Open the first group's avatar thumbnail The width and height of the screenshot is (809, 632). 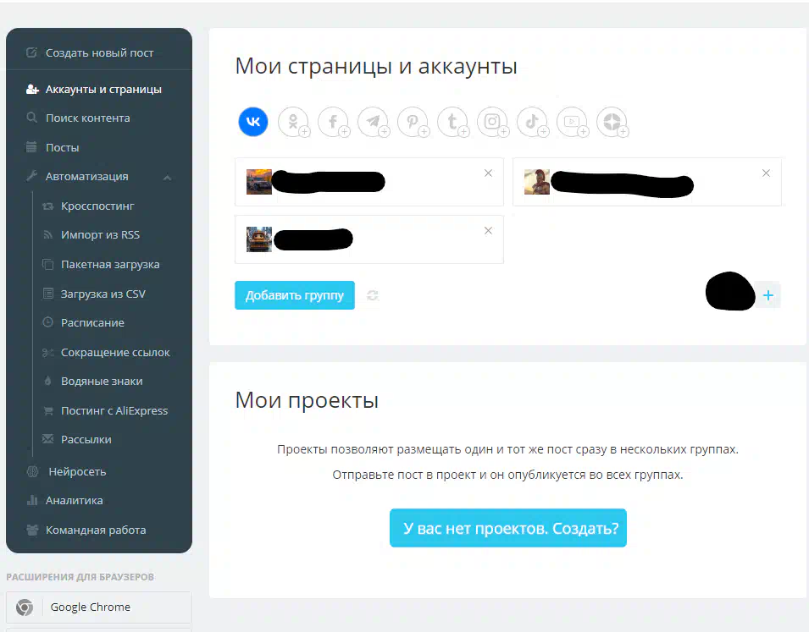[x=259, y=181]
